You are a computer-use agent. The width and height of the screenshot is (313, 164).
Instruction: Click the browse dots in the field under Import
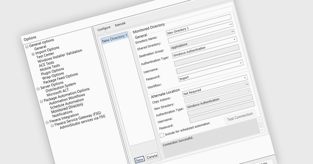click(x=247, y=84)
